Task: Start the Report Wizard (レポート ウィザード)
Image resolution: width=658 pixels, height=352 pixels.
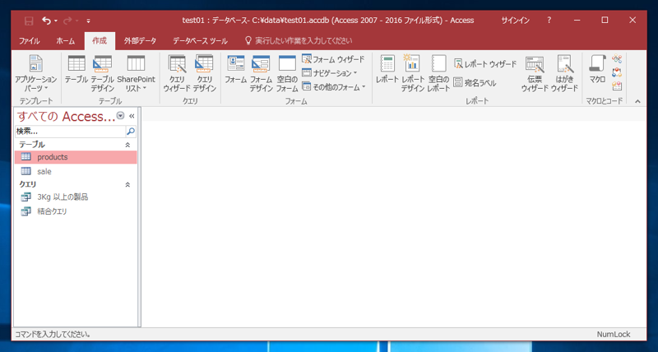Action: [x=485, y=64]
